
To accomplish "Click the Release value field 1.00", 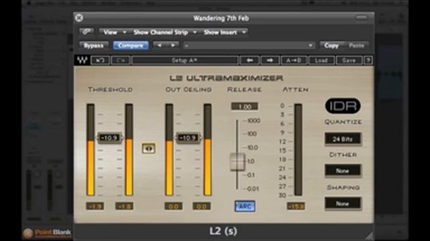I will pyautogui.click(x=245, y=106).
